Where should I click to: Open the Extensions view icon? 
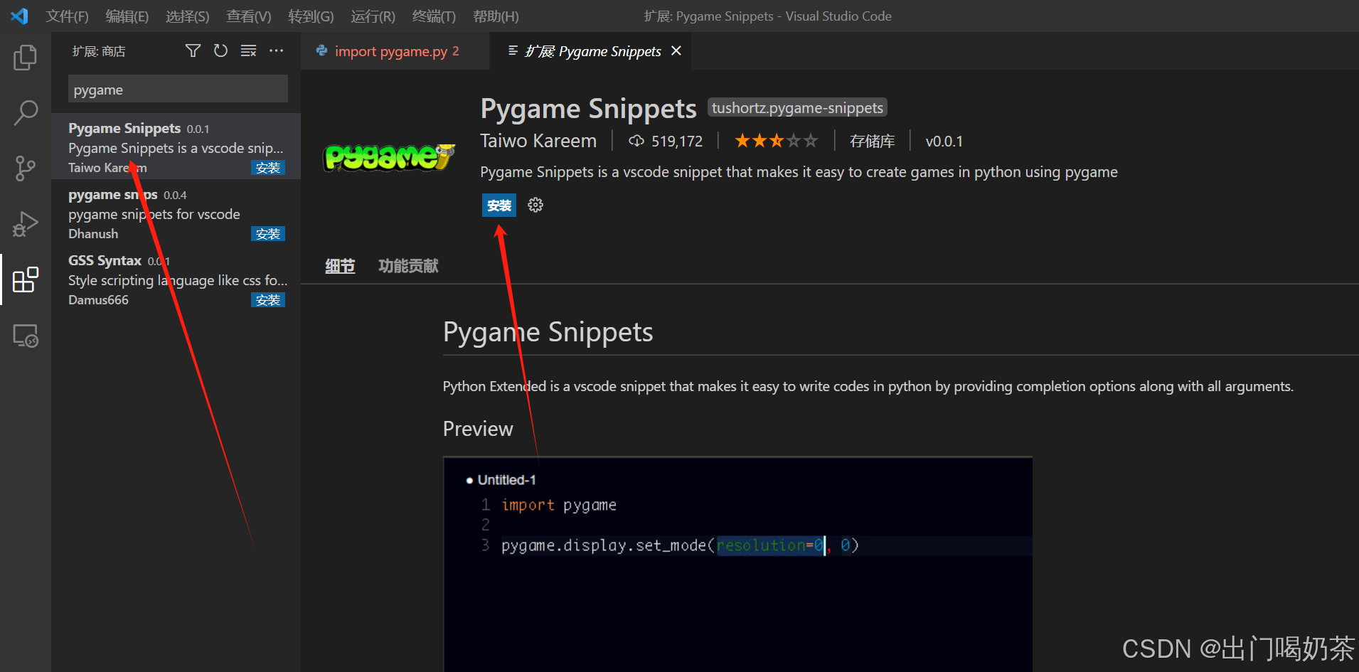coord(26,279)
